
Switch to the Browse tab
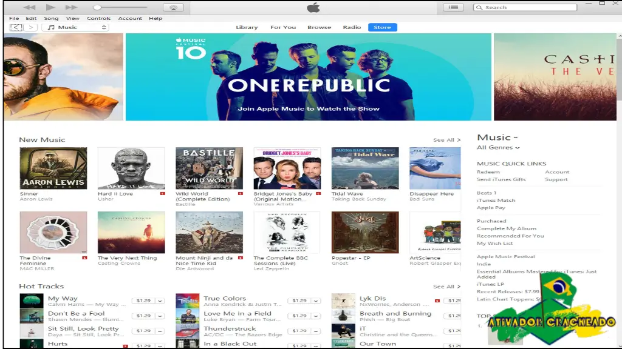pos(319,27)
